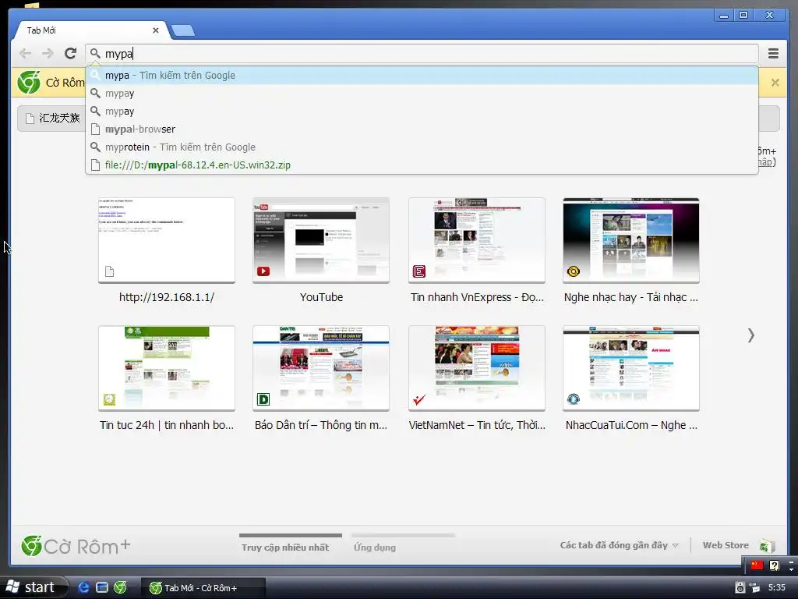The width and height of the screenshot is (798, 599).
Task: Open the Web Store link
Action: pos(726,545)
